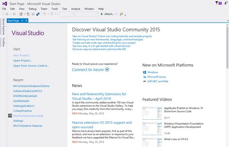The image size is (229, 147).
Task: Click the Navigate Forward toolbar icon
Action: (x=14, y=14)
